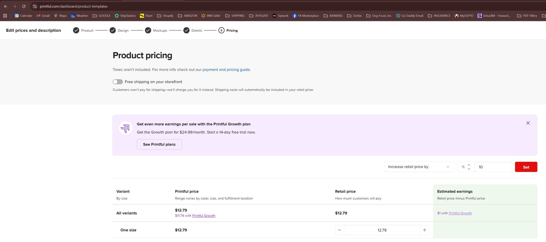Click the browser reload icon
This screenshot has height=242, width=546.
click(24, 6)
